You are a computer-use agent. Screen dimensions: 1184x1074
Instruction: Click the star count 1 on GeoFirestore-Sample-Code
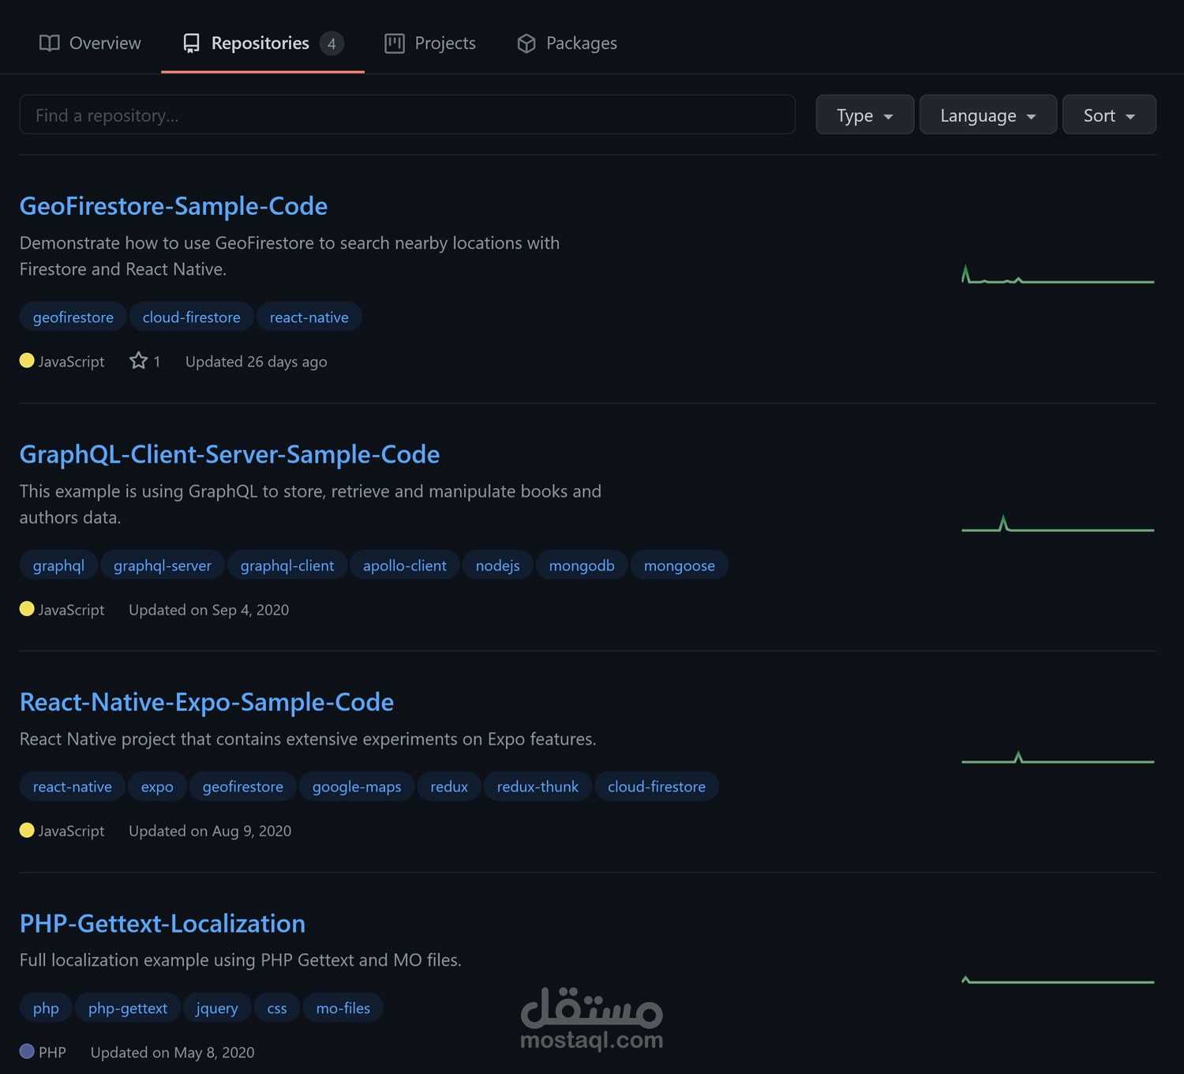[157, 362]
